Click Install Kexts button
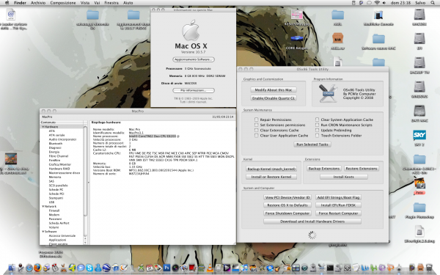 pos(344,177)
